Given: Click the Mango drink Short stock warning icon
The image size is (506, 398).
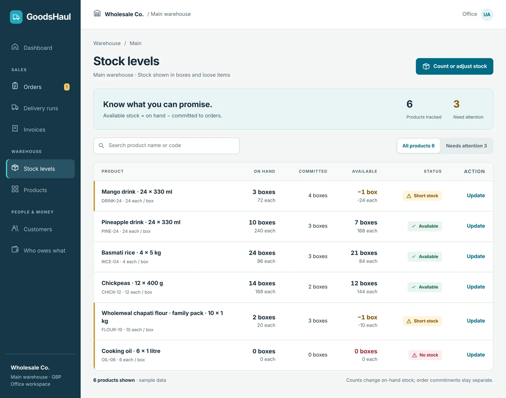Looking at the screenshot, I should click(x=409, y=196).
